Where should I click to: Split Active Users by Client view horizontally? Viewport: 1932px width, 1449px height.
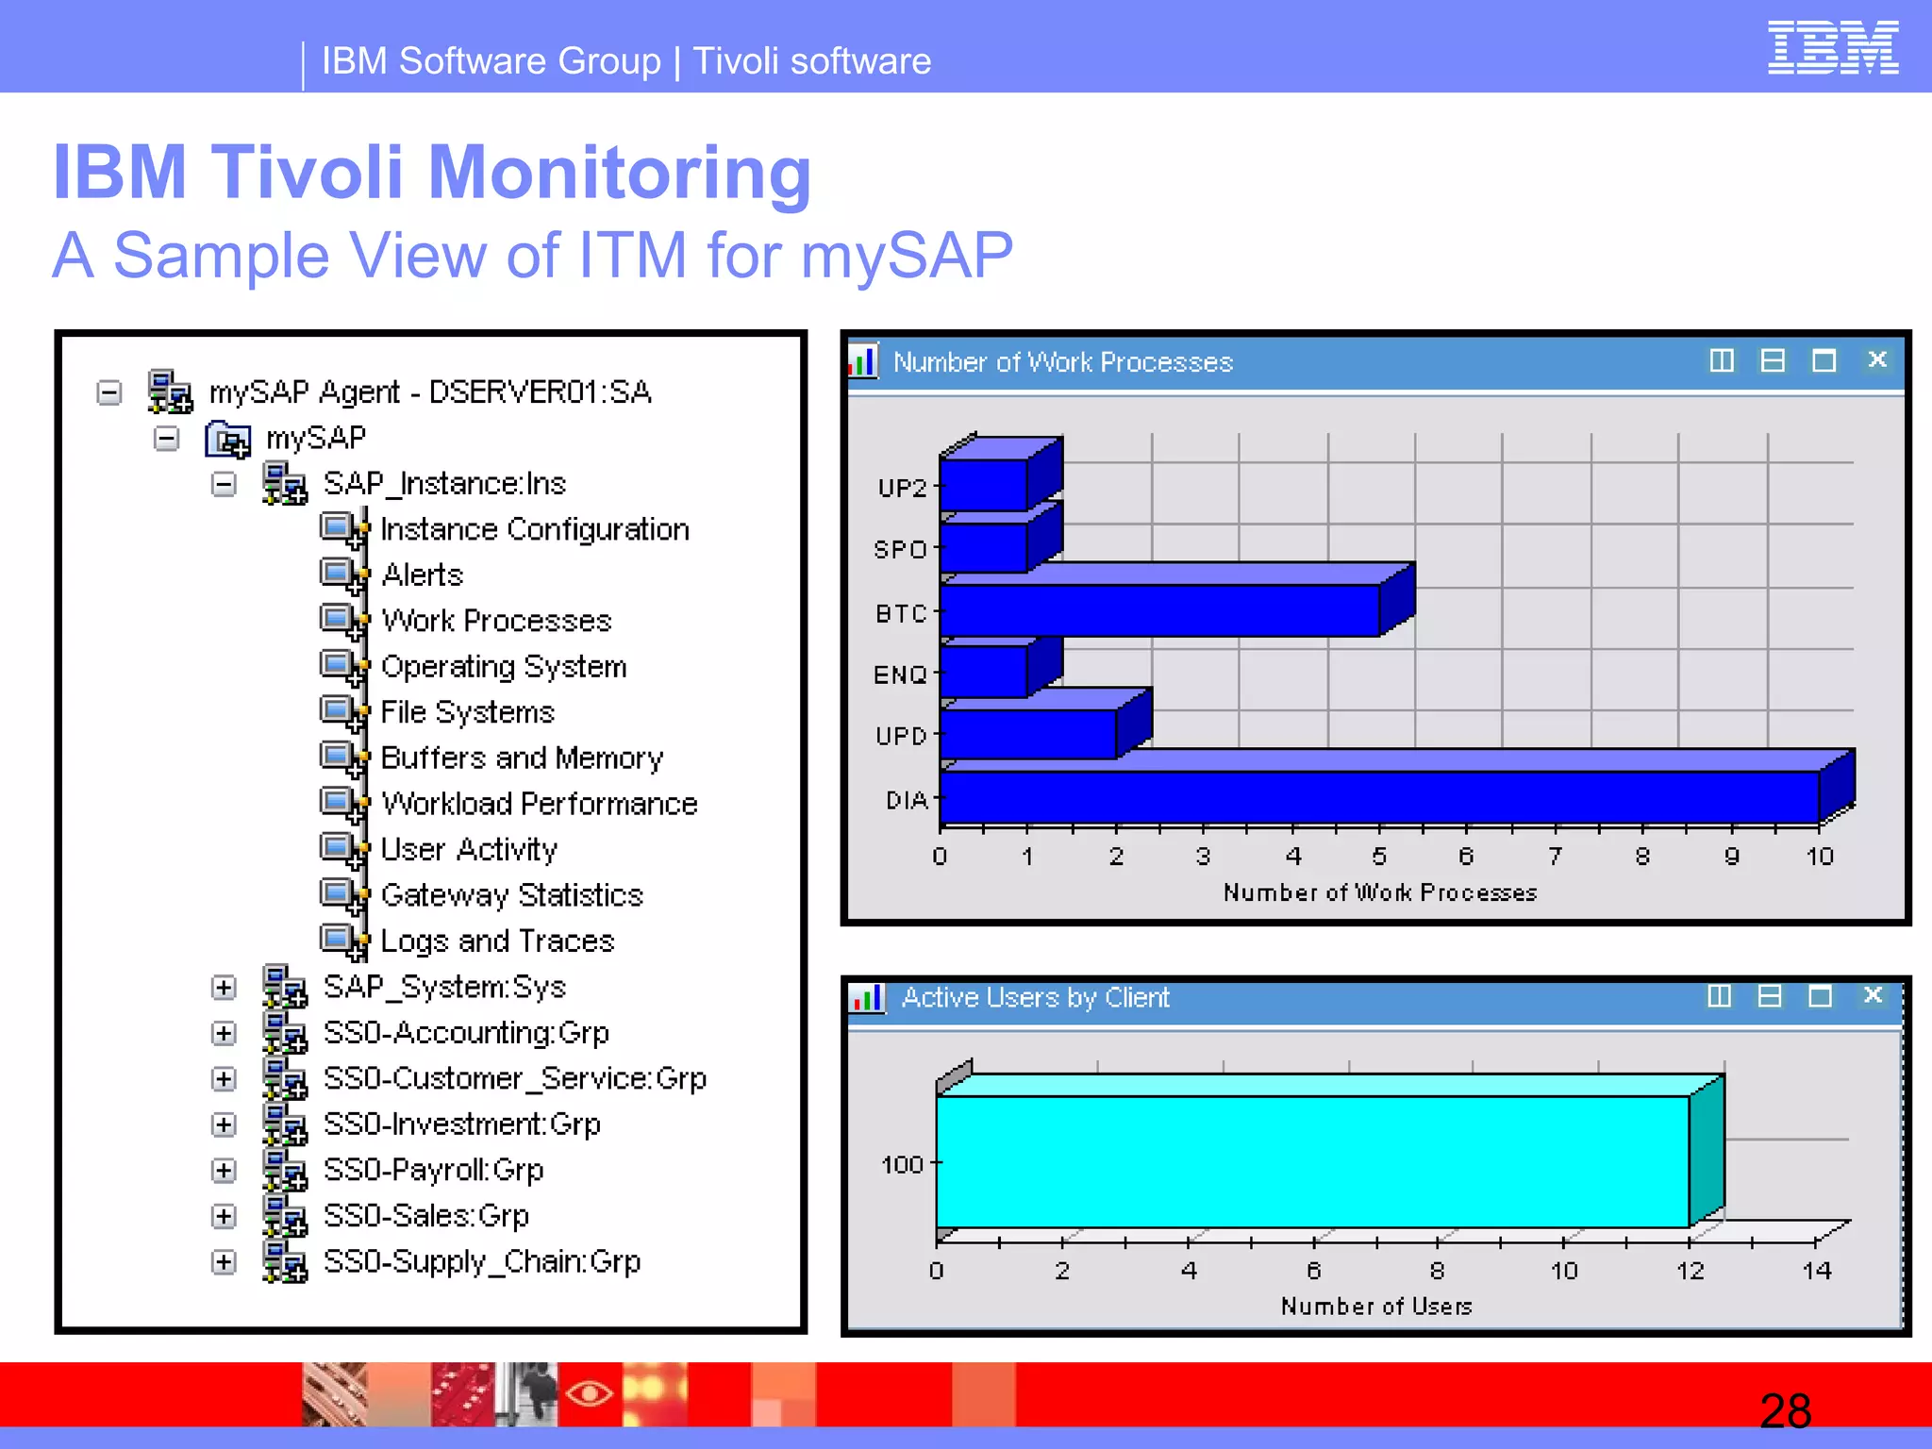coord(1770,996)
